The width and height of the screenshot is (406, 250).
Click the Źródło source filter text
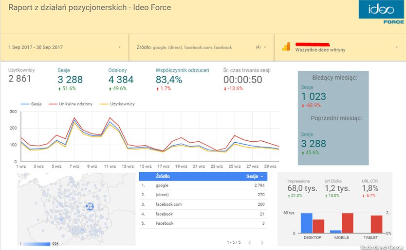[x=184, y=47]
